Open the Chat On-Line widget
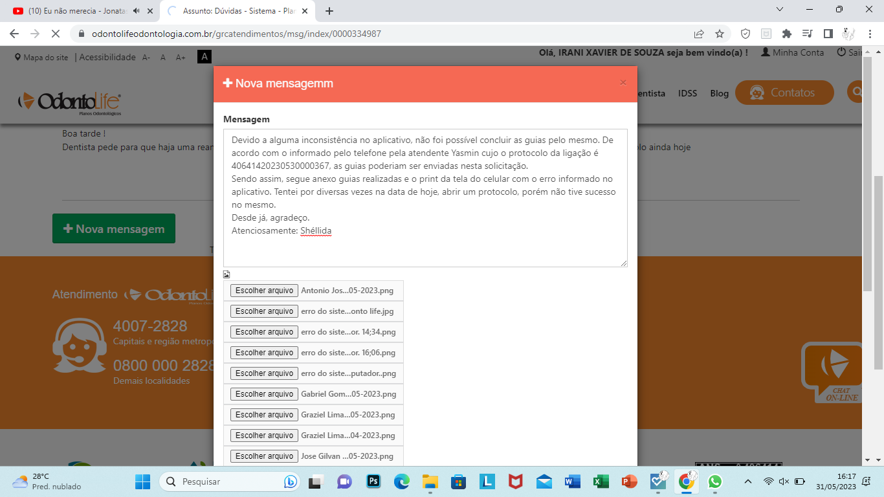The image size is (884, 497). click(832, 373)
